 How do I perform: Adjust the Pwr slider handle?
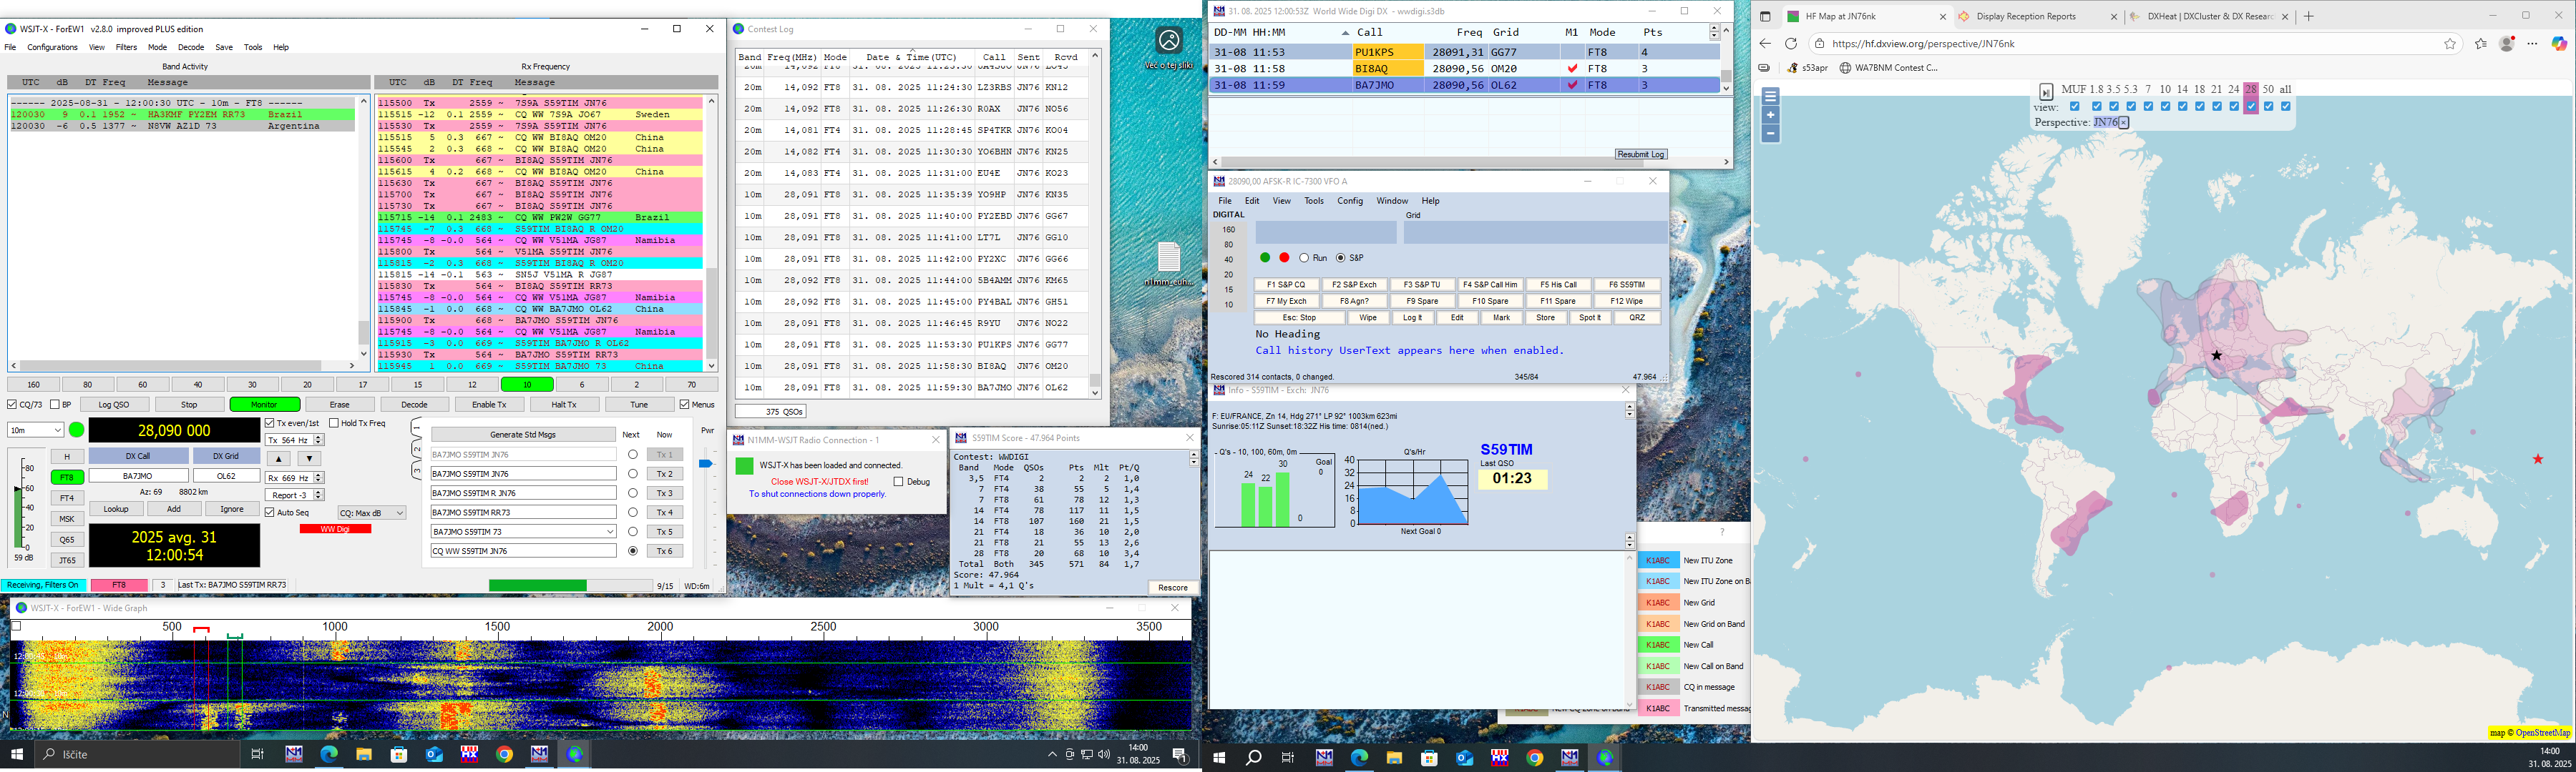coord(705,463)
